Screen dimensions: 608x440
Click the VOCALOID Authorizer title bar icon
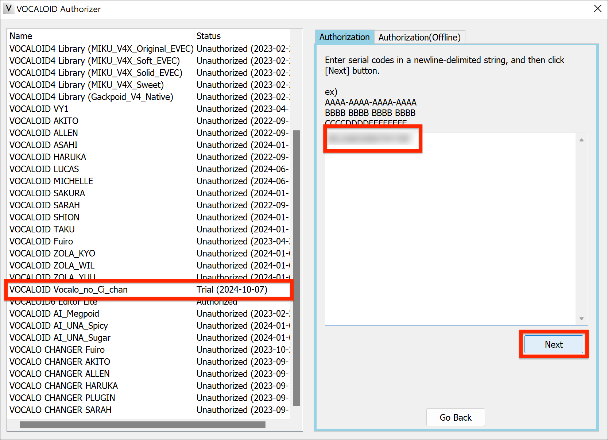coord(8,9)
